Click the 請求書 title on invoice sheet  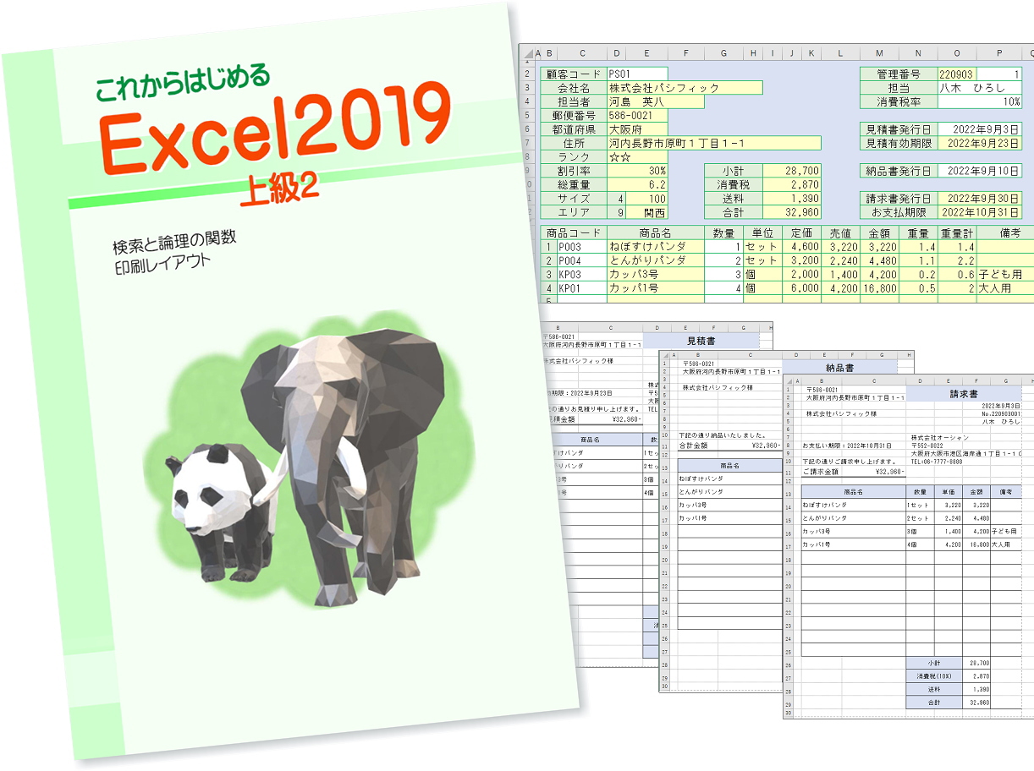(x=966, y=394)
